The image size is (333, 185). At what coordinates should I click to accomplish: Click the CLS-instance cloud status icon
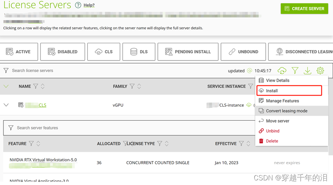point(249,105)
